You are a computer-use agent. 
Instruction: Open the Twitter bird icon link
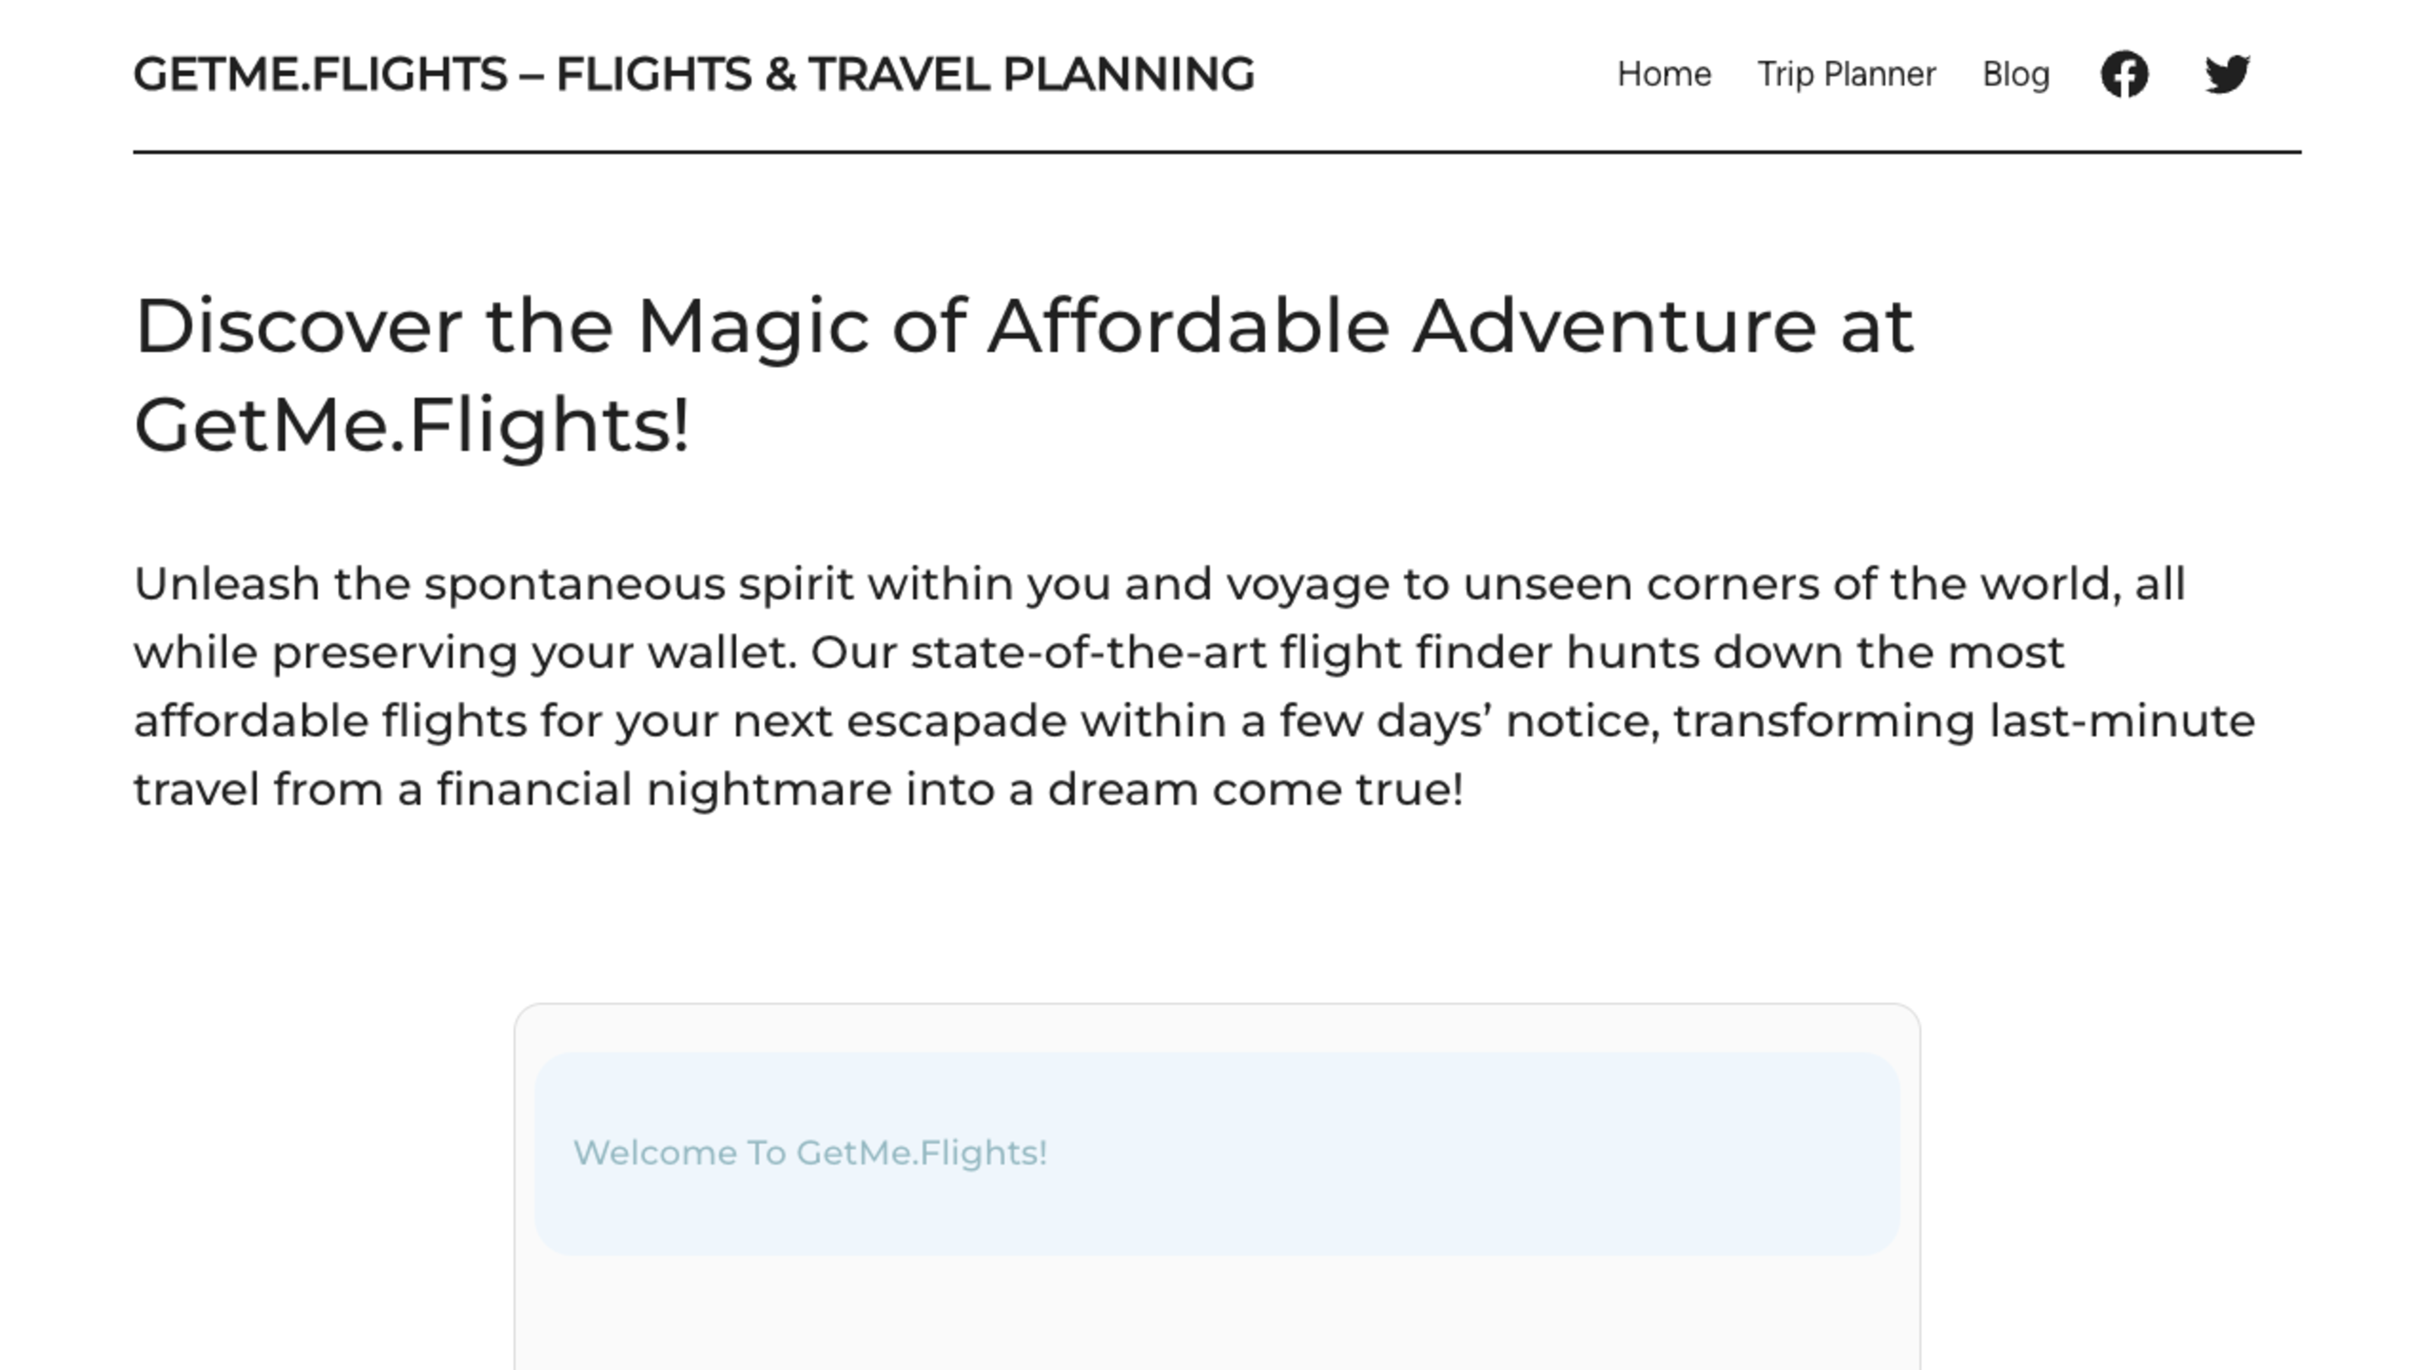pyautogui.click(x=2227, y=74)
